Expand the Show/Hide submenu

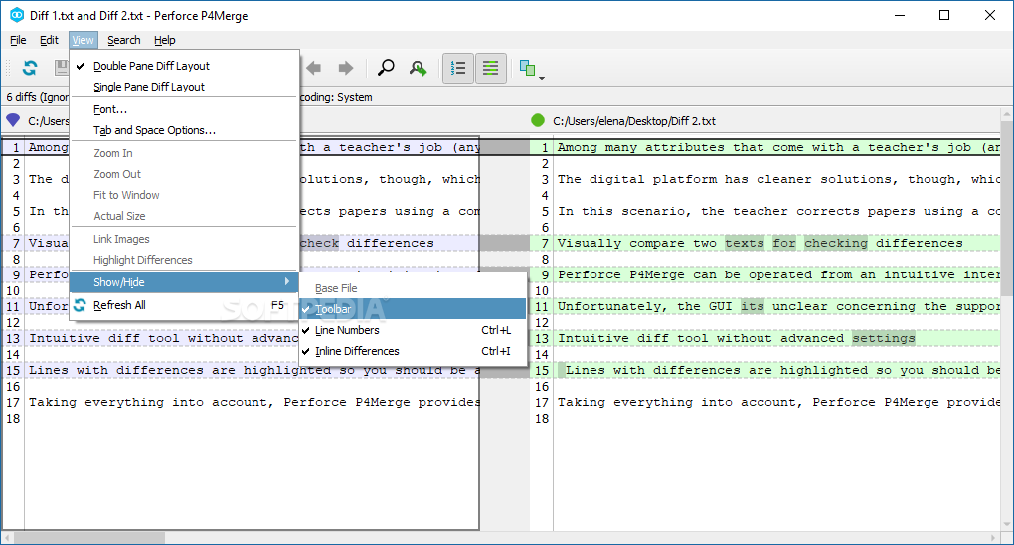pos(184,282)
